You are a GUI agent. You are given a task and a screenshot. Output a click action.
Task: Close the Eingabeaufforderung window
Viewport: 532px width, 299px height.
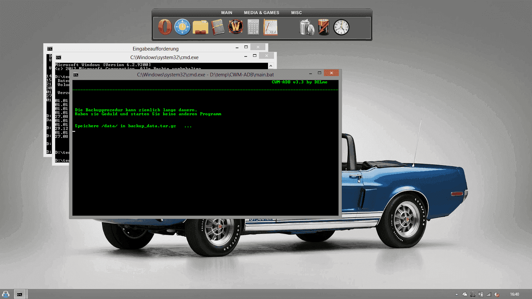258,47
